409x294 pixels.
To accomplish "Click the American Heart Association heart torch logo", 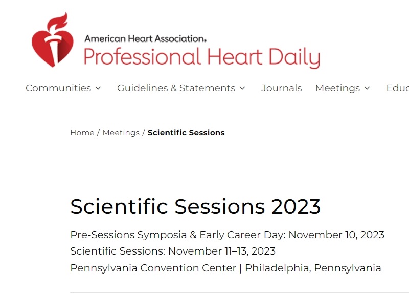I will 53,40.
